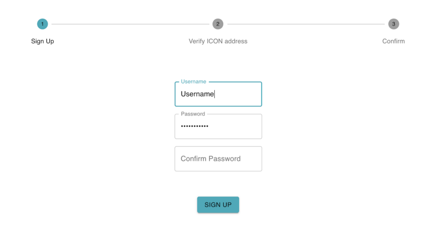Click the floating Username field label

pyautogui.click(x=193, y=82)
